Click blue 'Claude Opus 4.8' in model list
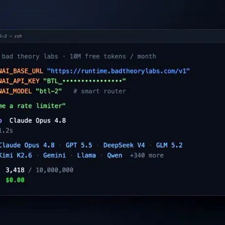 (27, 145)
